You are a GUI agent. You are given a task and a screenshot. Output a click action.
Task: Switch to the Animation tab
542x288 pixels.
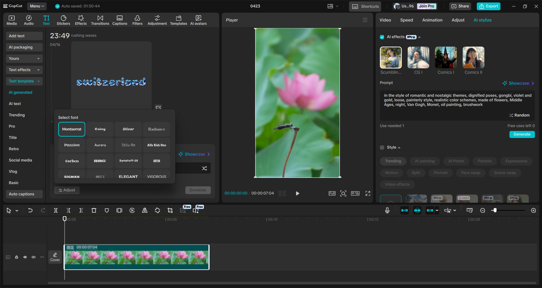[432, 20]
